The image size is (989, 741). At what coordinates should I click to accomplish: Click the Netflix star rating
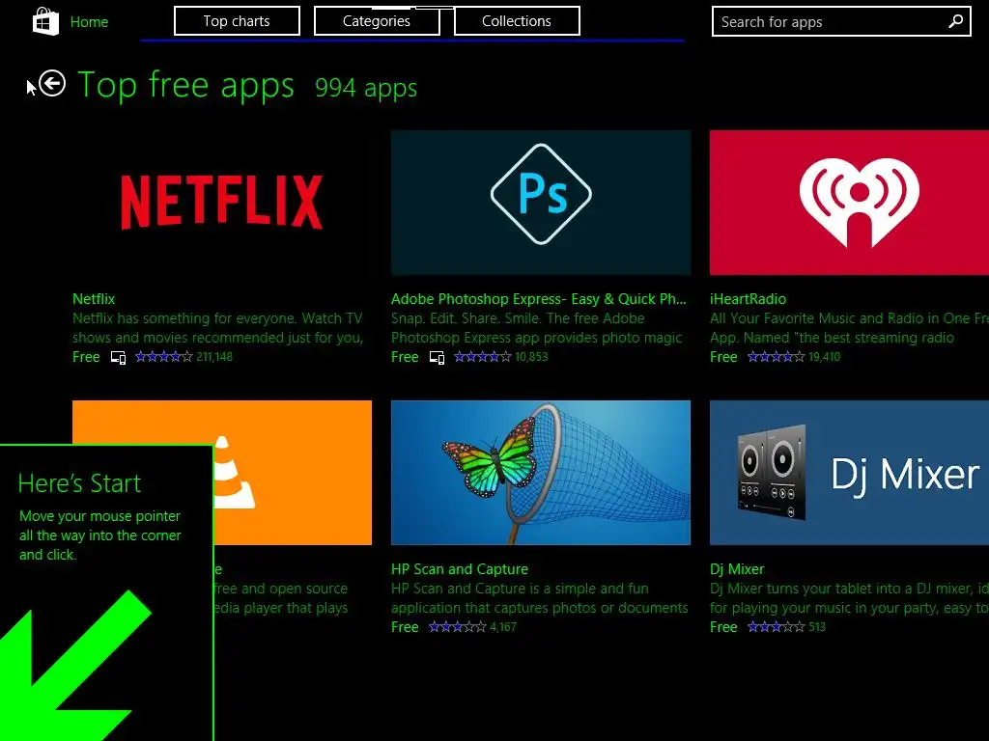164,357
